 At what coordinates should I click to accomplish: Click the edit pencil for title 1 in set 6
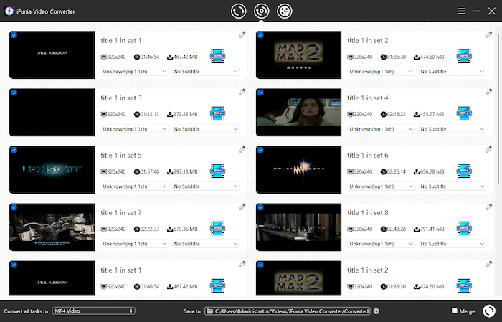(x=488, y=150)
